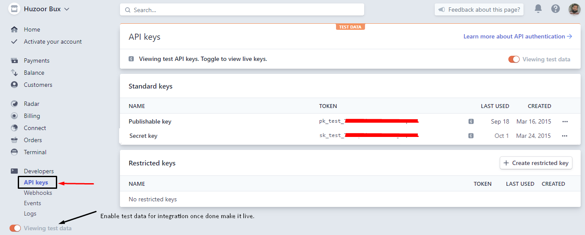Click Create restricted key button
Screen dimensions: 585x235
pyautogui.click(x=536, y=163)
